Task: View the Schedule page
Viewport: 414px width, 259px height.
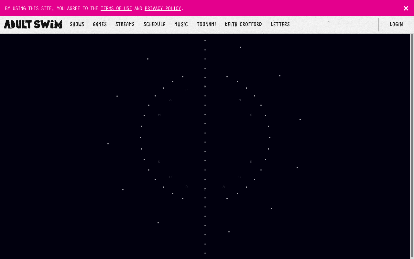Action: coord(155,24)
